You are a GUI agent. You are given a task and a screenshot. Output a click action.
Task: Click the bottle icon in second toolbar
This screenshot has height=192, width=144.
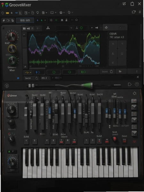click(x=66, y=20)
